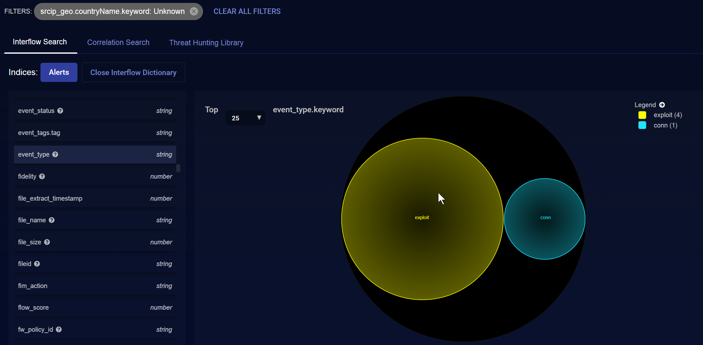The image size is (703, 345).
Task: Collapse the Legend using arrow icon
Action: point(662,105)
